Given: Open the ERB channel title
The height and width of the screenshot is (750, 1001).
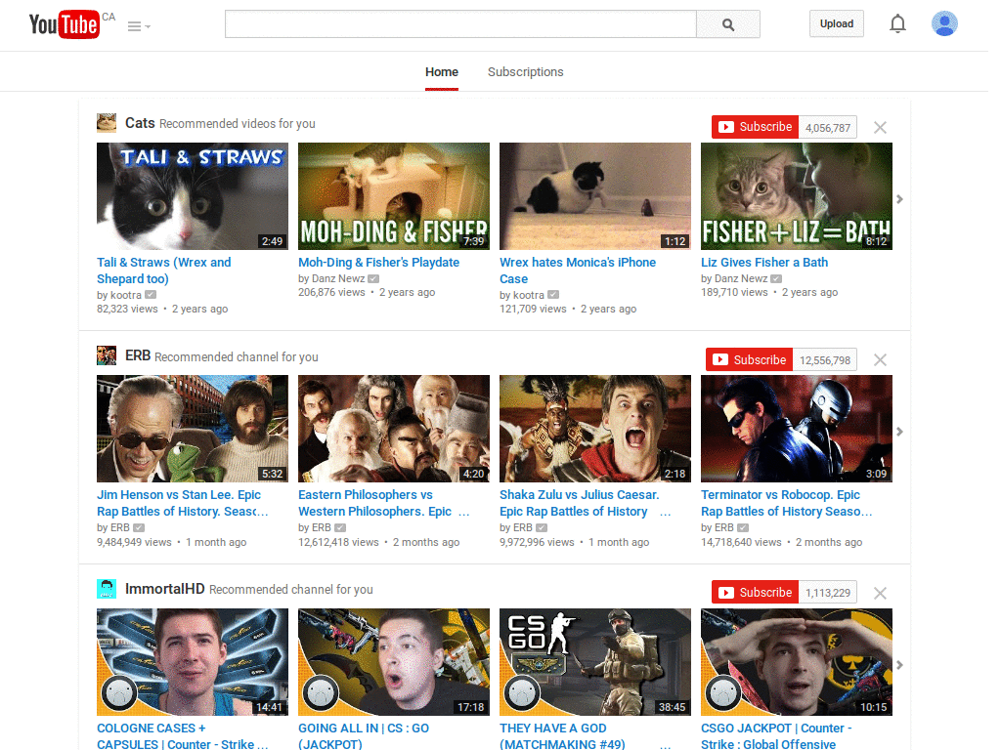Looking at the screenshot, I should (x=138, y=355).
